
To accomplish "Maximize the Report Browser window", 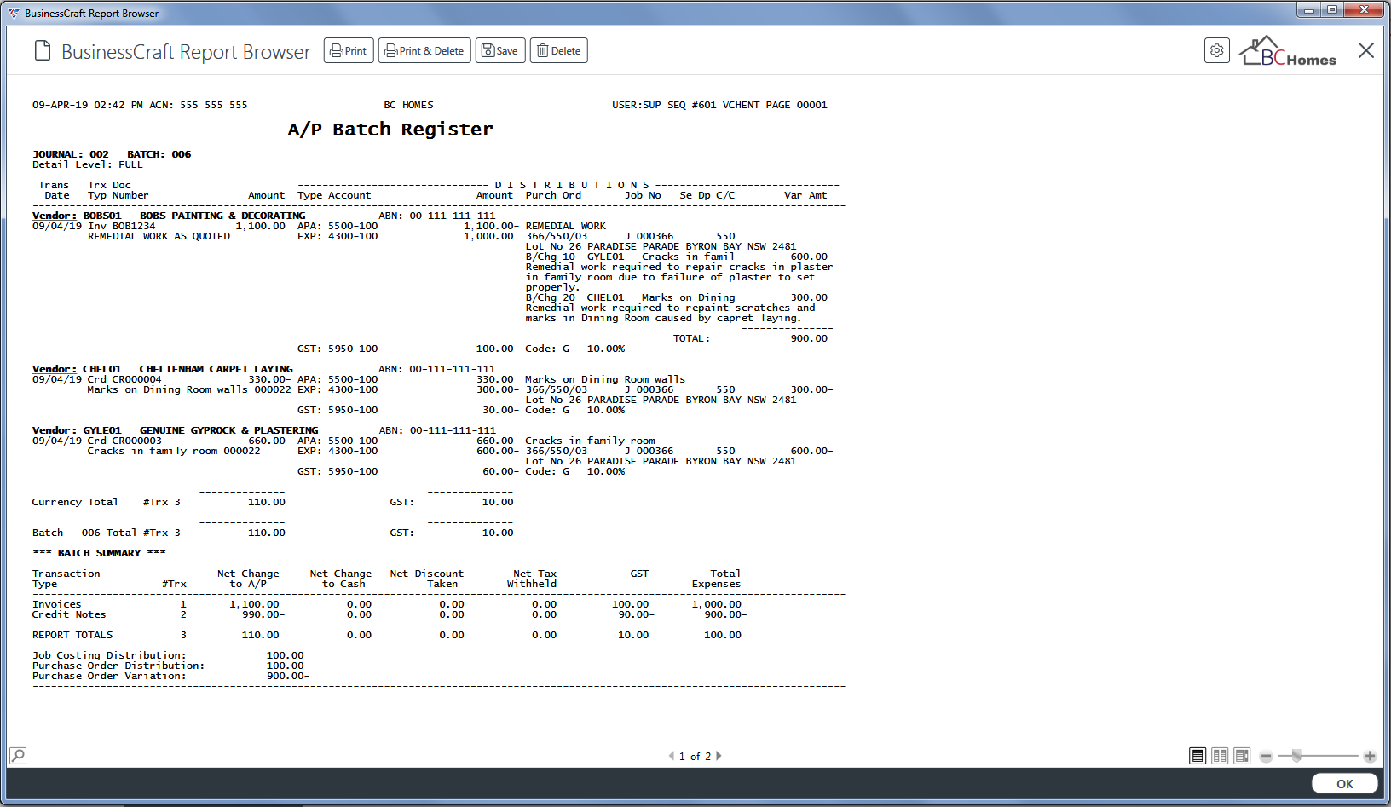I will [x=1331, y=9].
